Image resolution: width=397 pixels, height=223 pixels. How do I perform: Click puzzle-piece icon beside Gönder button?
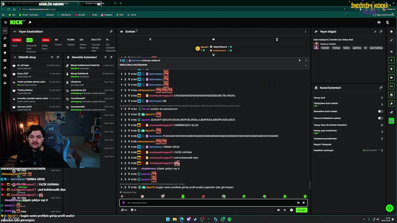[292, 210]
